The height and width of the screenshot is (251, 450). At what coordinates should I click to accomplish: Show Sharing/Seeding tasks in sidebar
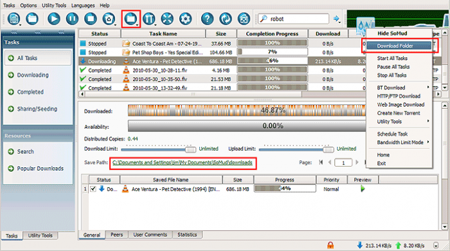37,109
